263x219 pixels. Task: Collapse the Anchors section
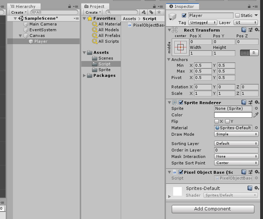[169, 60]
